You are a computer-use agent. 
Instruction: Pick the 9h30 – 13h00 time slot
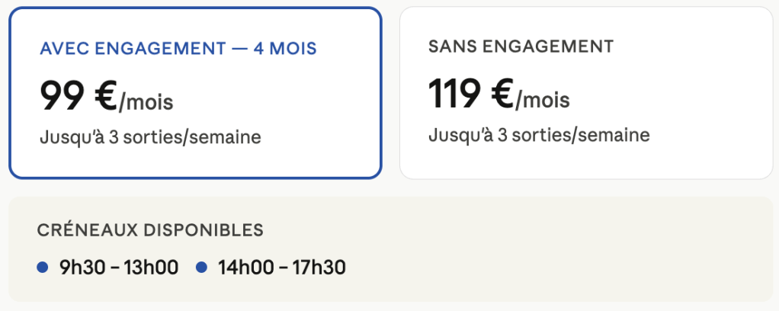pos(118,268)
